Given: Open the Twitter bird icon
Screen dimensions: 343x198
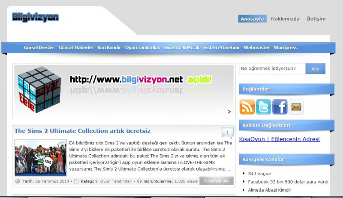Looking at the screenshot, I should click(x=263, y=107).
